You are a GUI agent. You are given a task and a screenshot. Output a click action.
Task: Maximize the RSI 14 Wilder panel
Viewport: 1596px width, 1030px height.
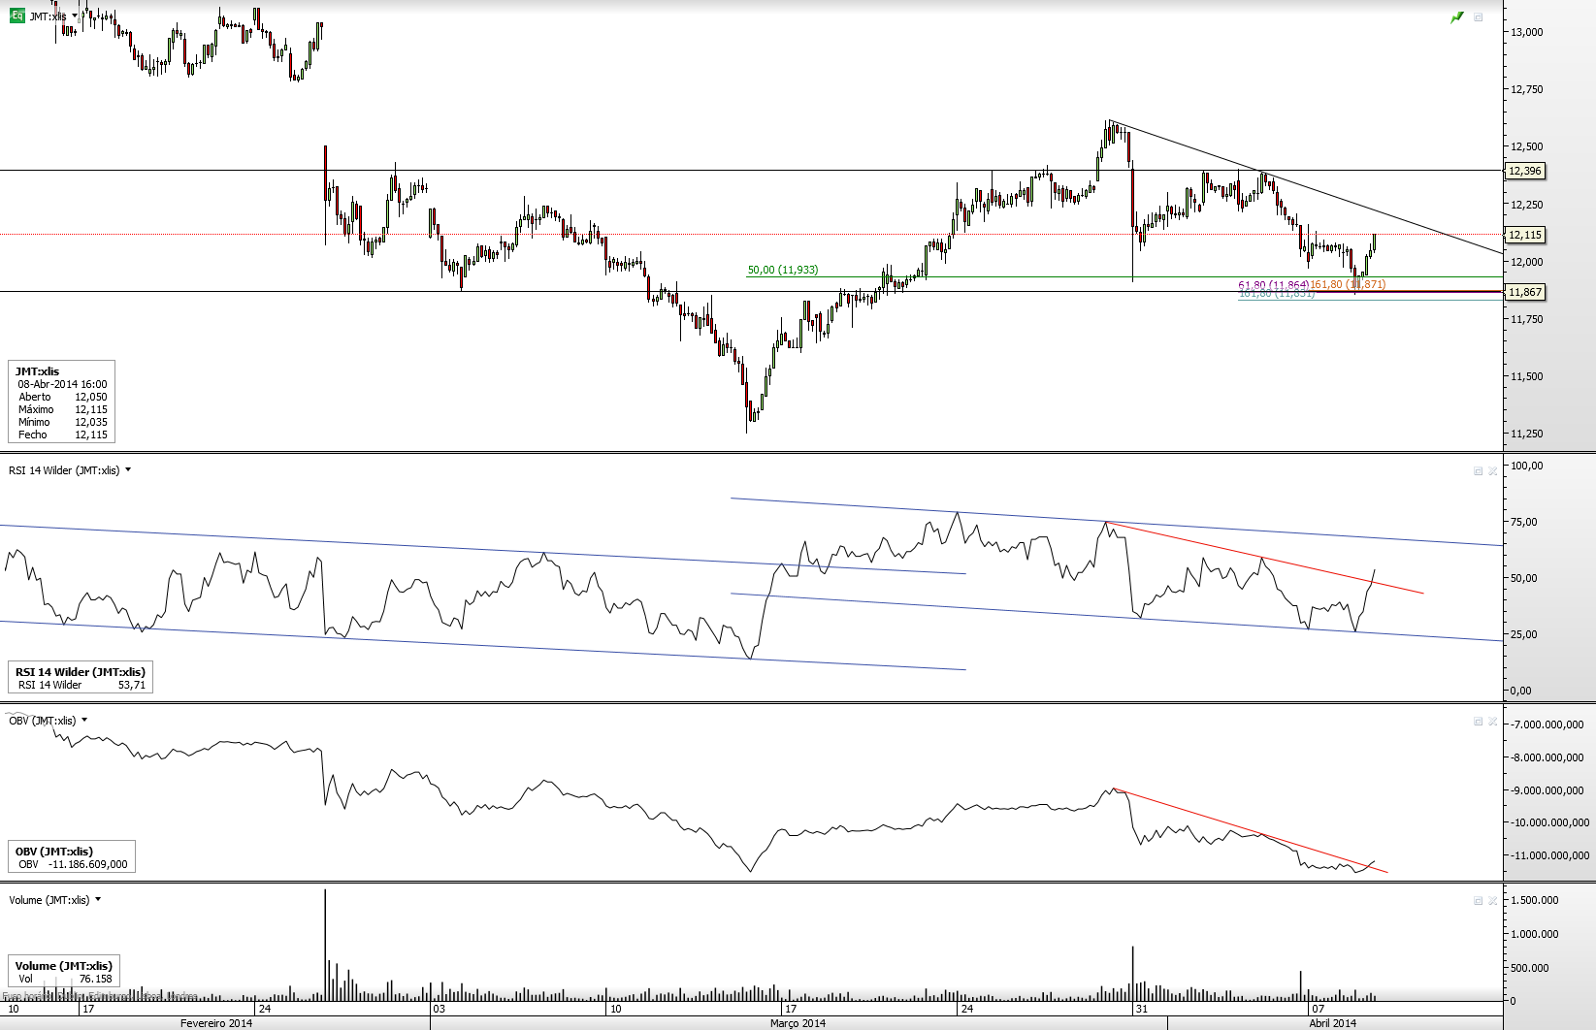point(1479,471)
